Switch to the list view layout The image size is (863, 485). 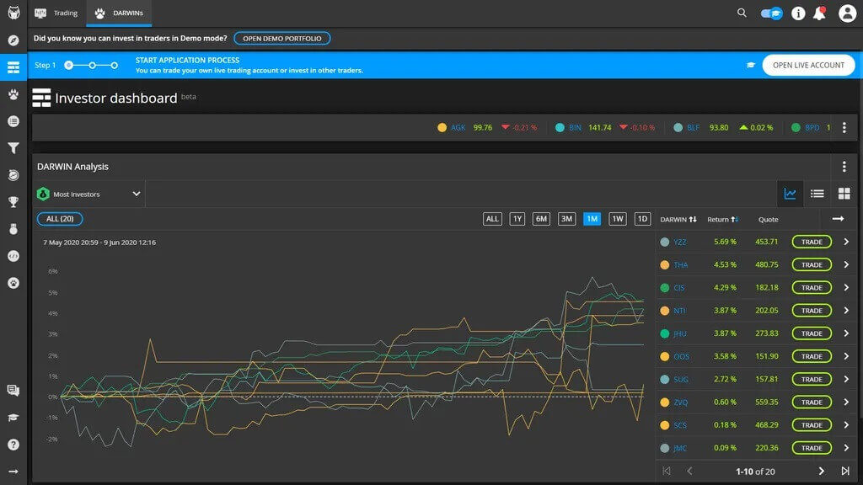point(817,193)
